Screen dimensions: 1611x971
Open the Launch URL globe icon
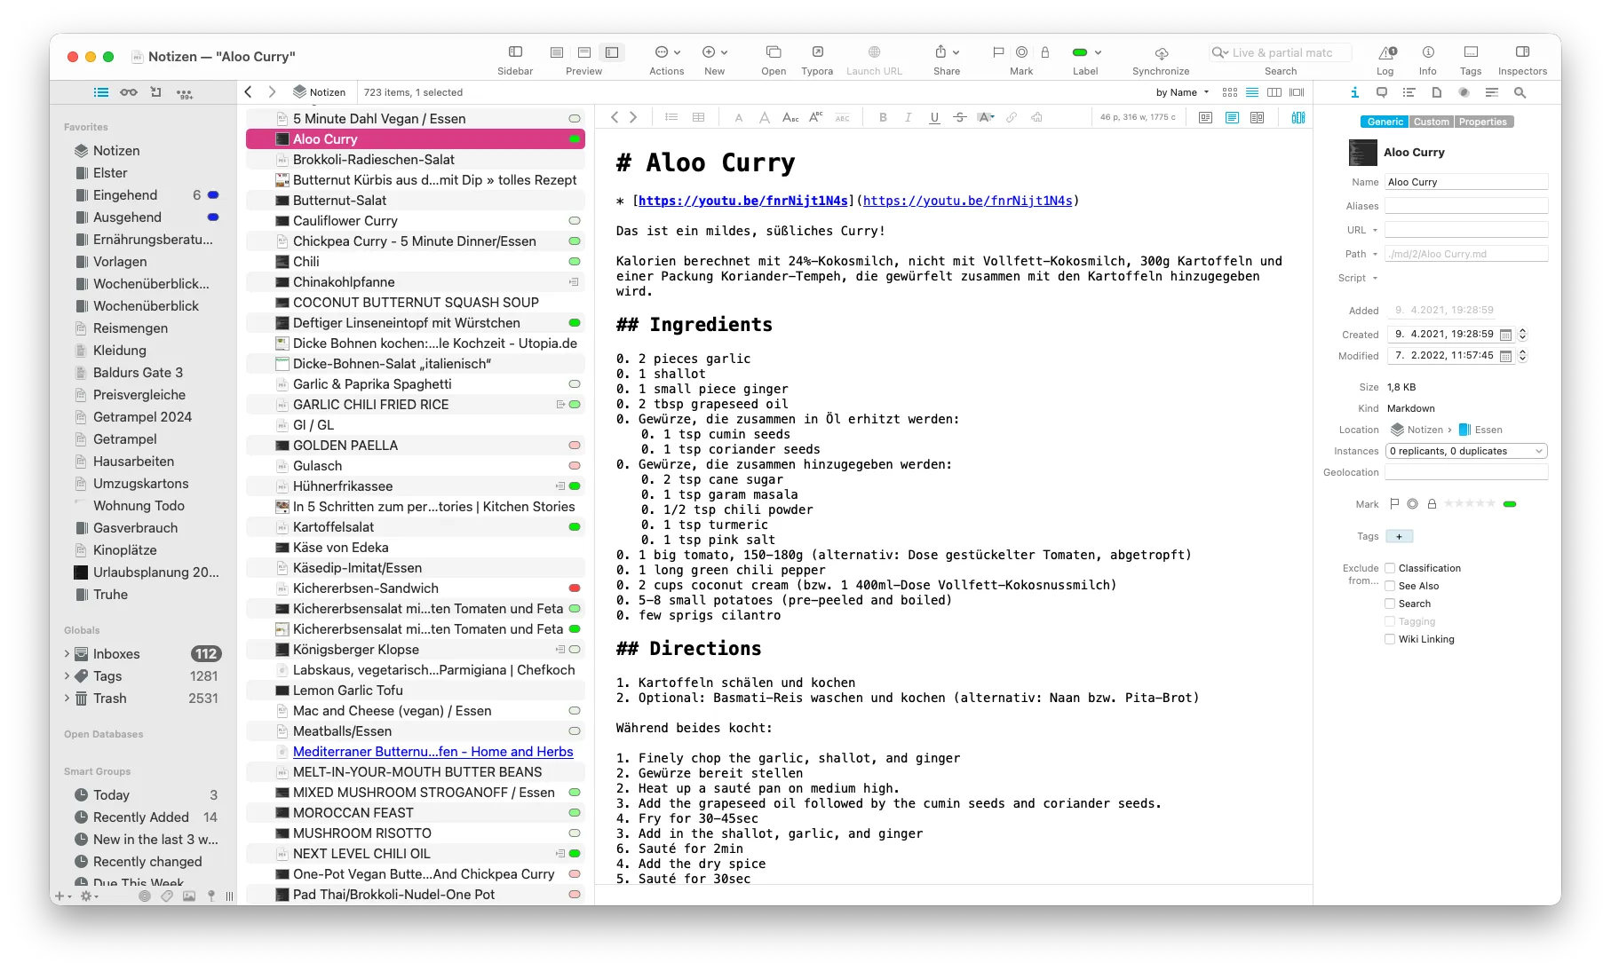point(874,53)
